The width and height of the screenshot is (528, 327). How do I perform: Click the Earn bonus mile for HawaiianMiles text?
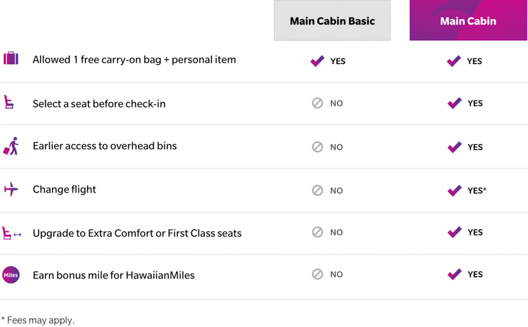coord(113,275)
